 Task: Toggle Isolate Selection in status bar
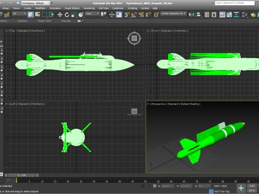pyautogui.click(x=142, y=186)
